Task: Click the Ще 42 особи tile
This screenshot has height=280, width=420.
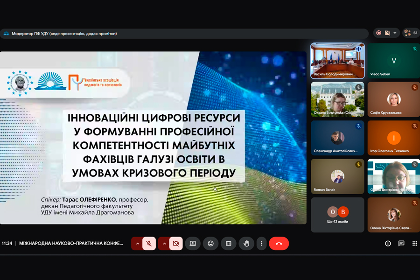Action: [337, 215]
